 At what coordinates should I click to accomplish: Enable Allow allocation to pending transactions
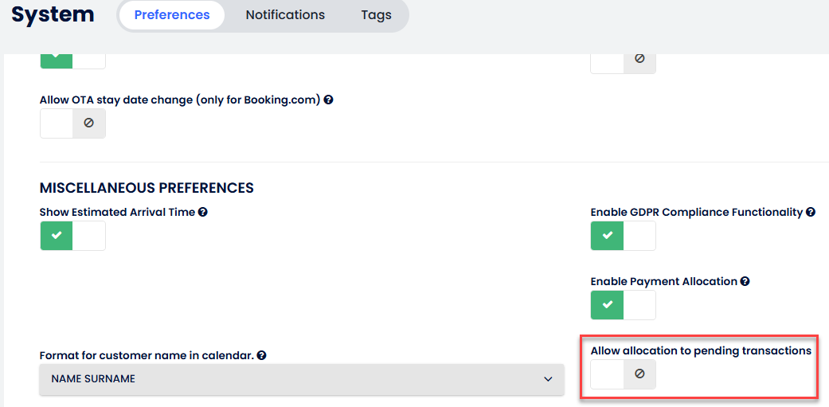(x=623, y=374)
